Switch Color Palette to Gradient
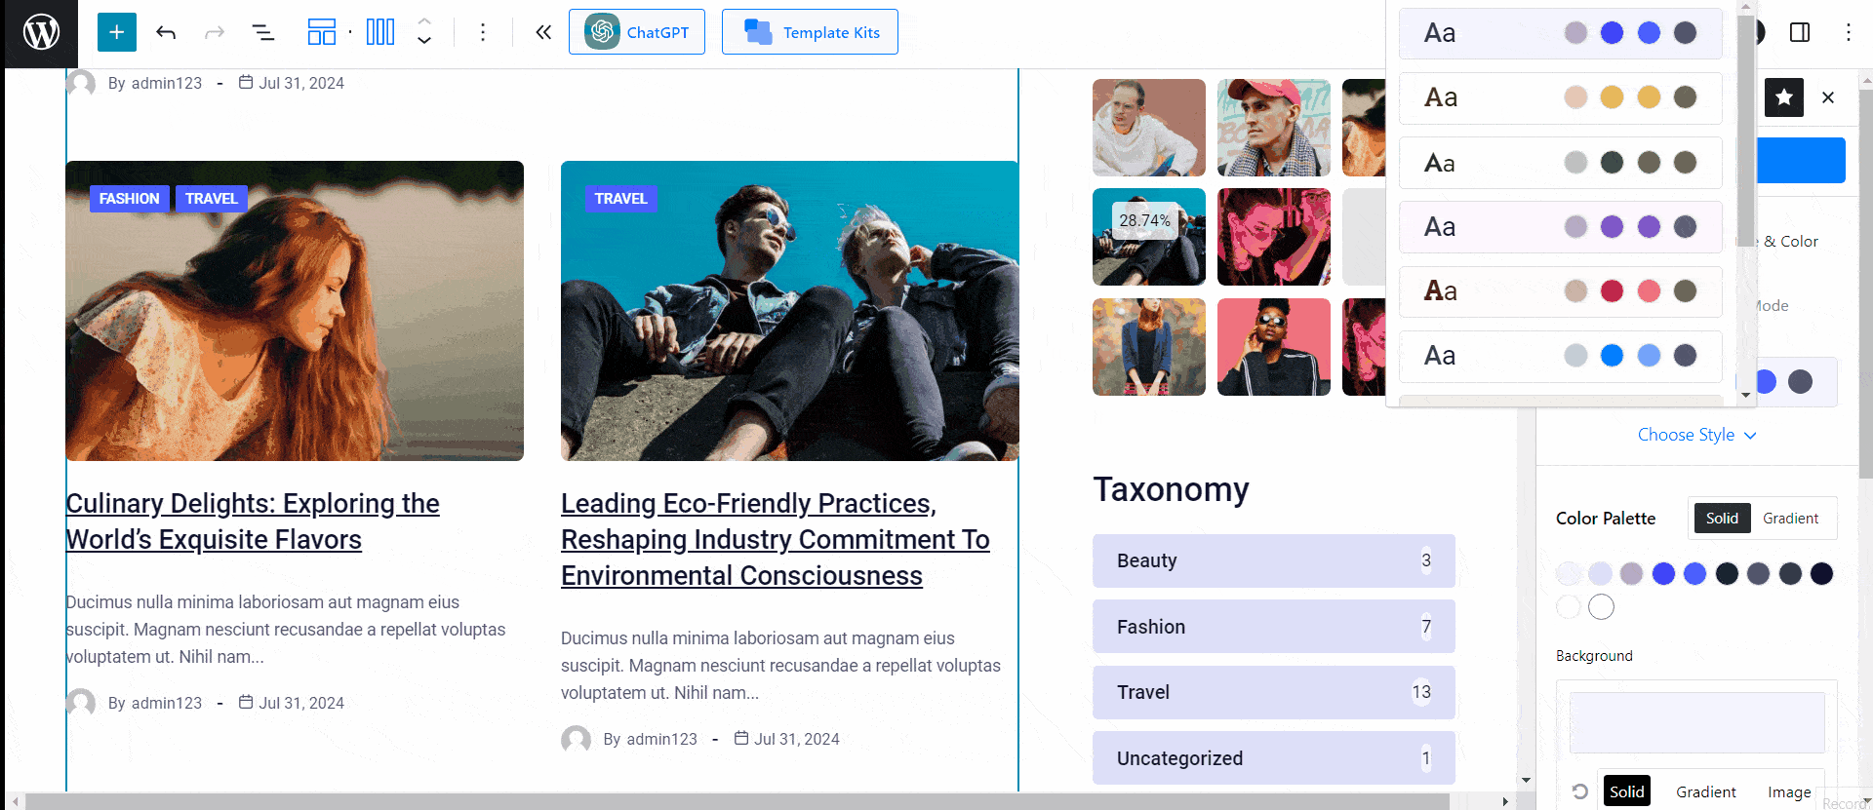Screen dimensions: 1873x810 [x=1790, y=519]
